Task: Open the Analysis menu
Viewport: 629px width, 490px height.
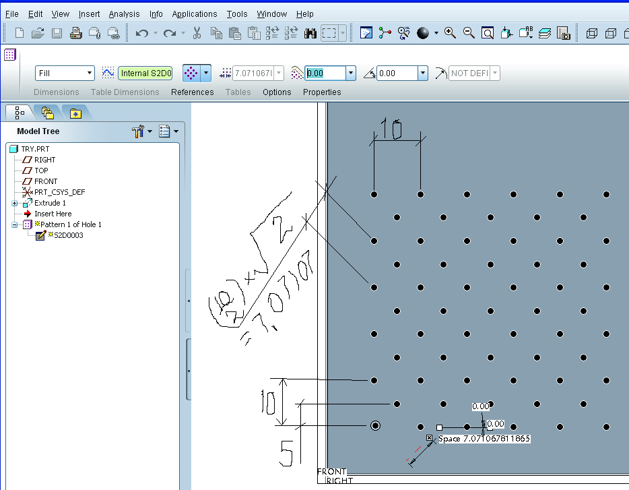Action: click(124, 14)
